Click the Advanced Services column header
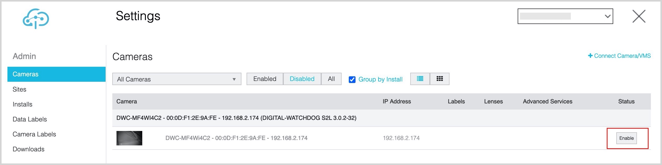This screenshot has width=662, height=165. pyautogui.click(x=548, y=101)
